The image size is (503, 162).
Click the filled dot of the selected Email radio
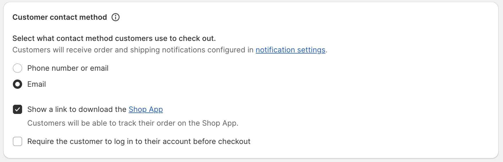coord(17,84)
